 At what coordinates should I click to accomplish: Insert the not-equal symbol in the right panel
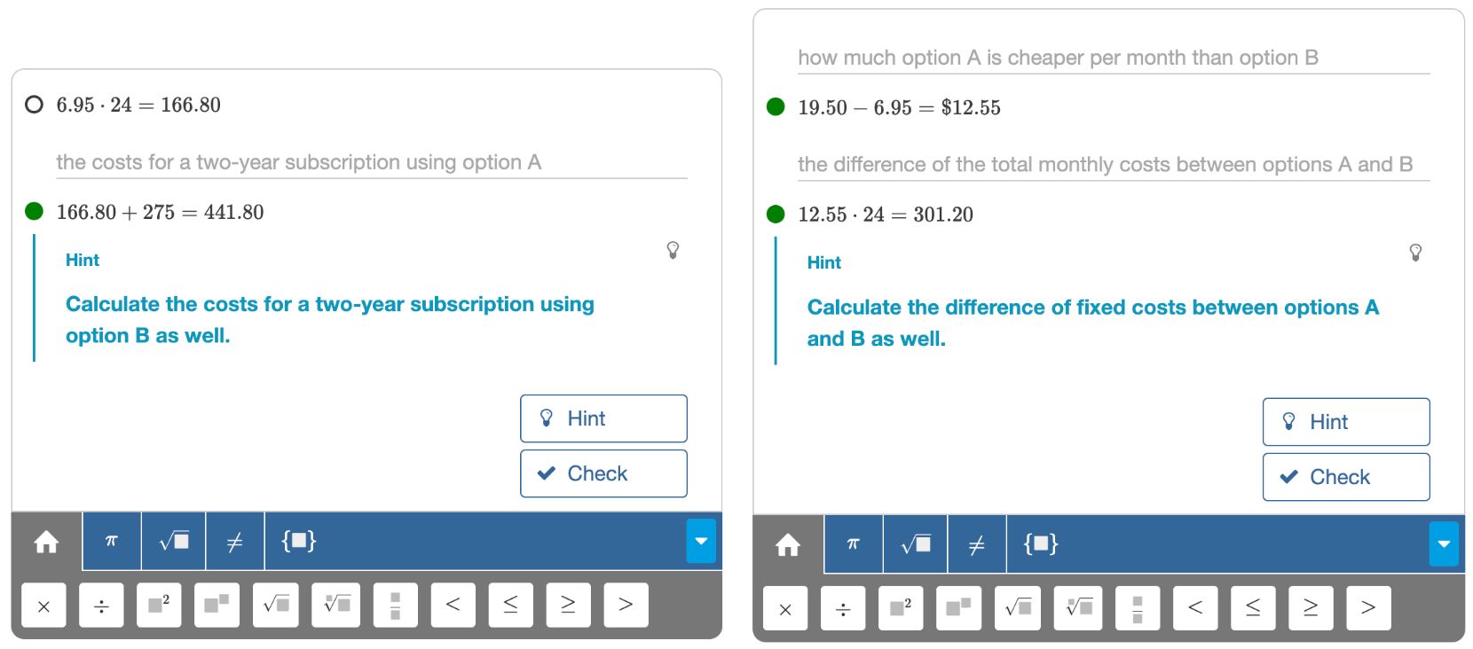click(977, 544)
